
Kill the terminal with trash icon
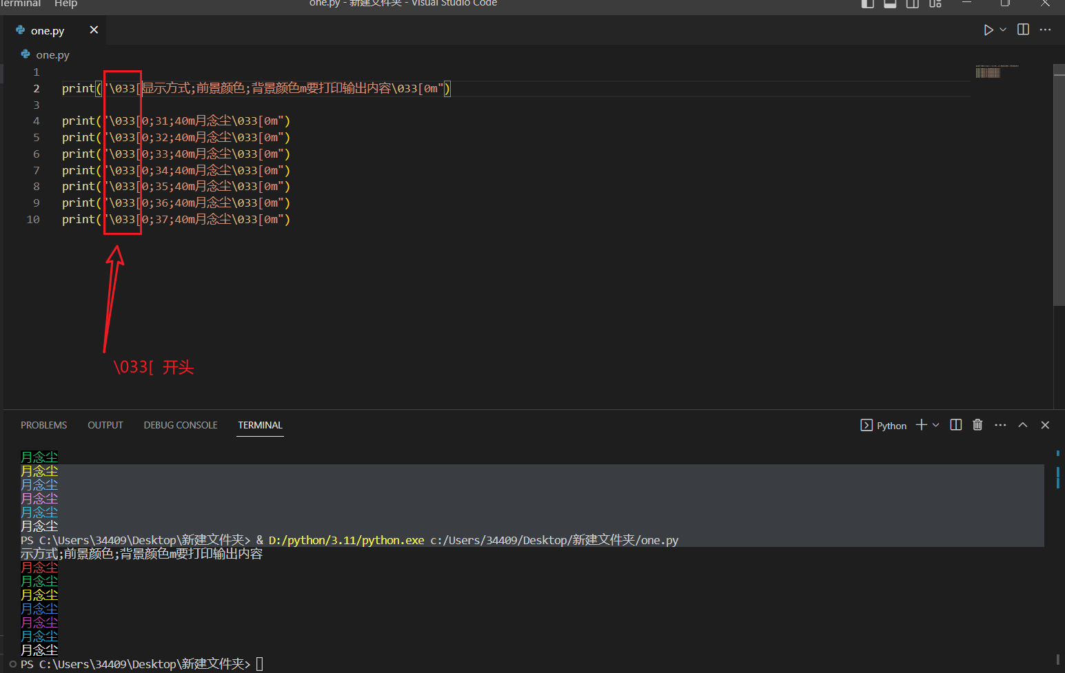coord(977,425)
